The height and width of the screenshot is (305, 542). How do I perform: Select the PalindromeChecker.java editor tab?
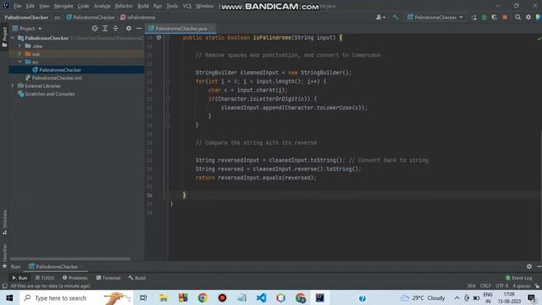click(x=180, y=28)
